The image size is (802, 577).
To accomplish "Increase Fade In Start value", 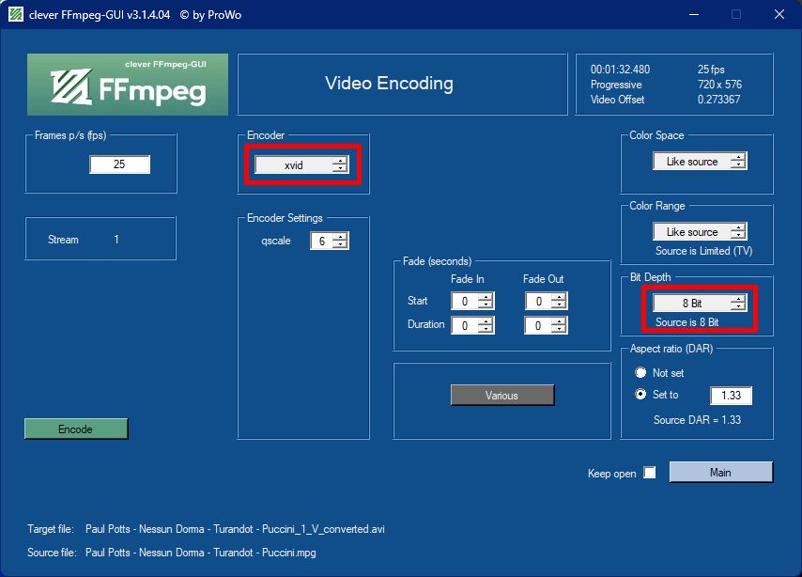I will [x=486, y=297].
